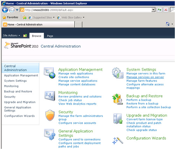Switch to the Page ribbon tab
The width and height of the screenshot is (175, 149).
point(50,36)
